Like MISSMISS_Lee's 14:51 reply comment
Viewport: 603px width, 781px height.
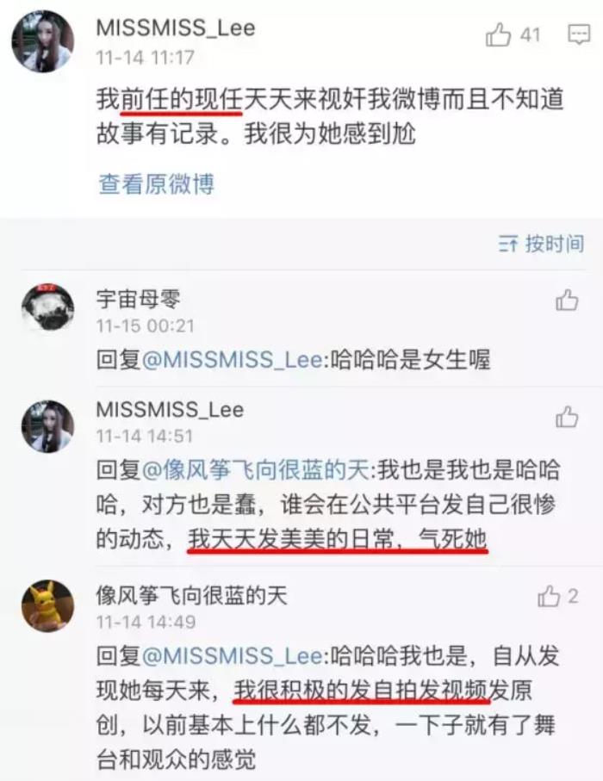(567, 417)
